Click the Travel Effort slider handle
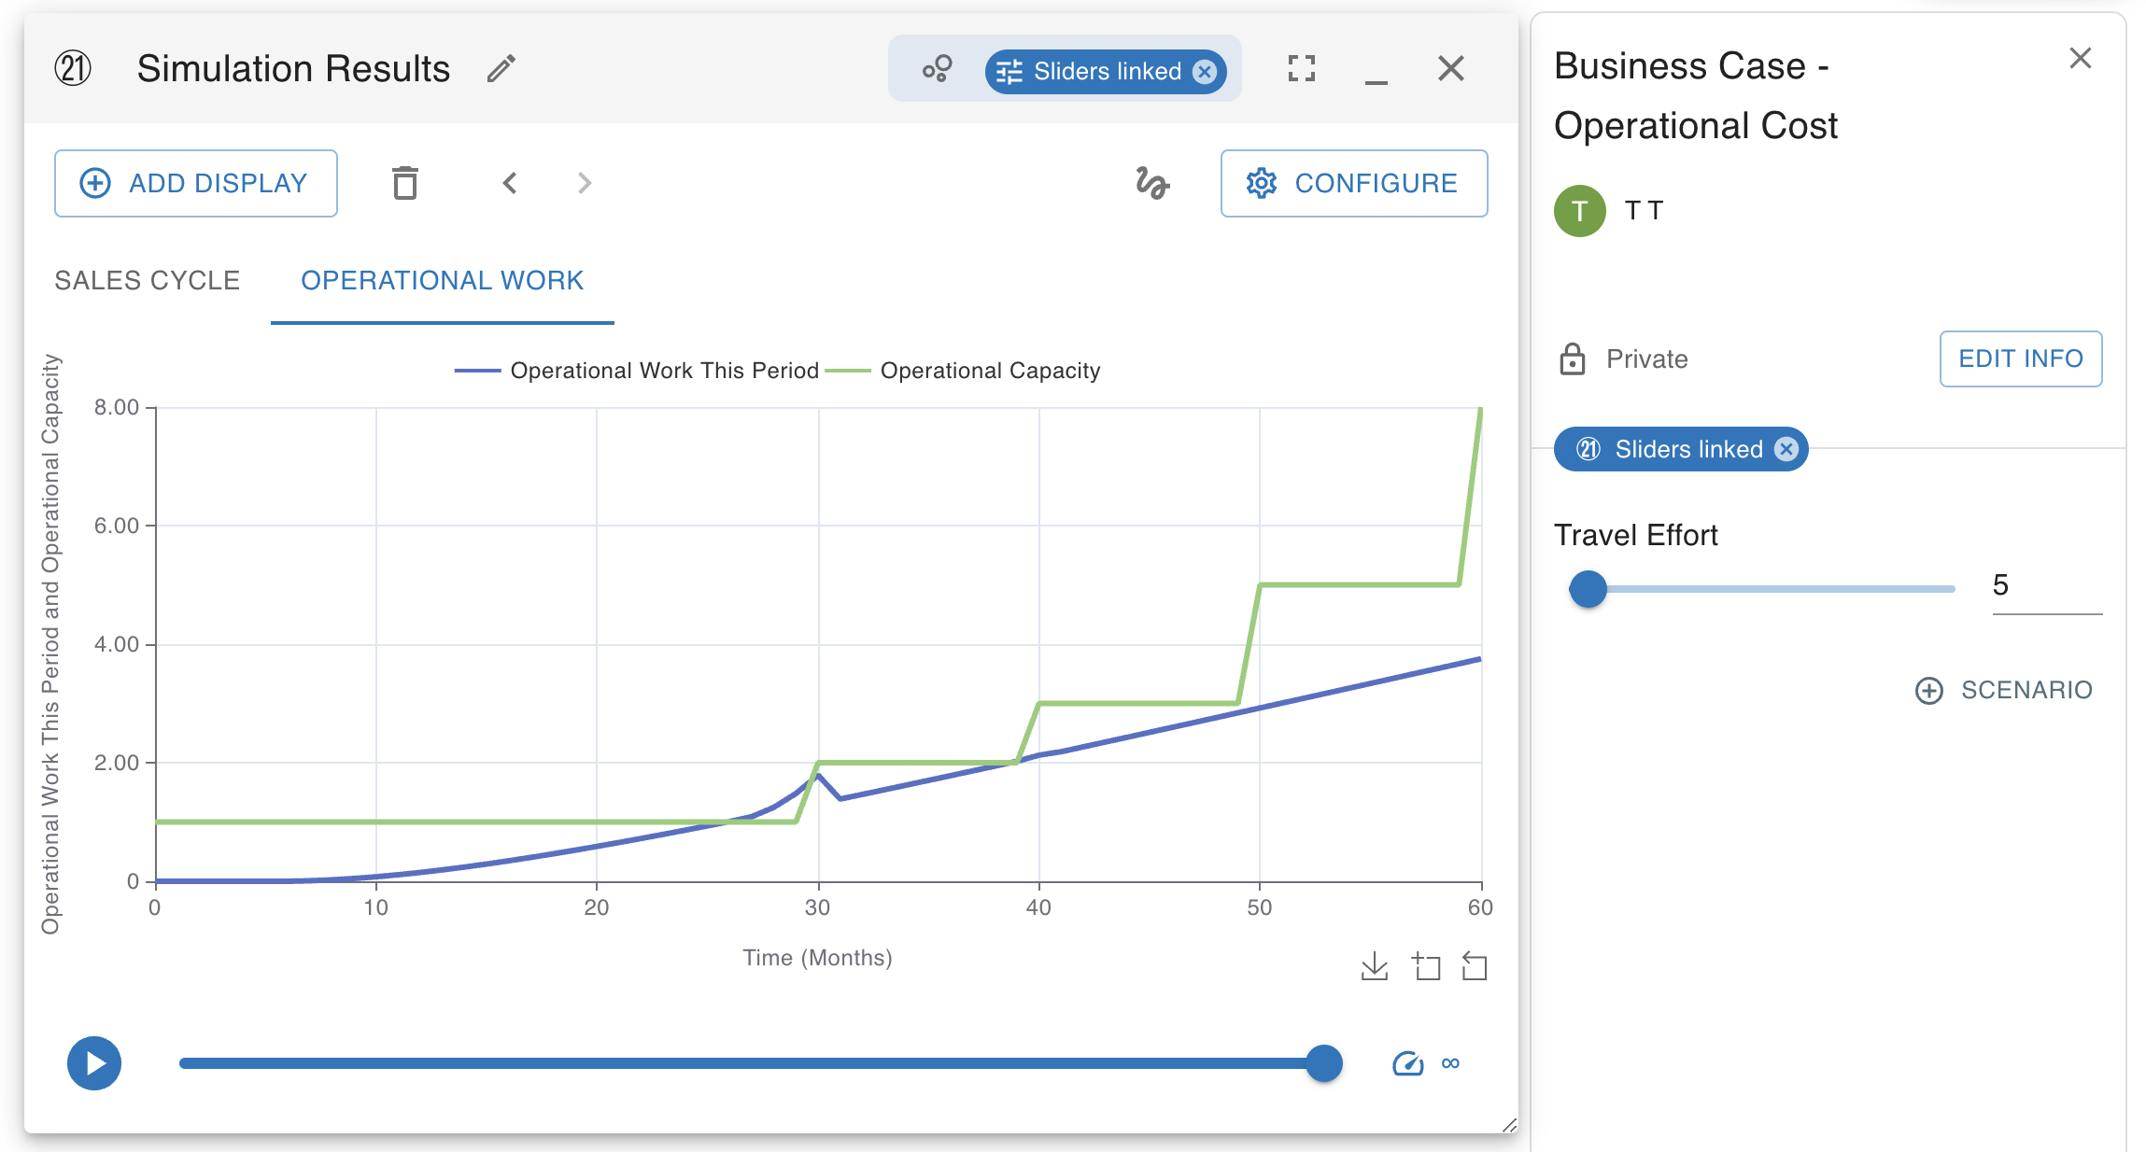The image size is (2146, 1152). tap(1588, 589)
